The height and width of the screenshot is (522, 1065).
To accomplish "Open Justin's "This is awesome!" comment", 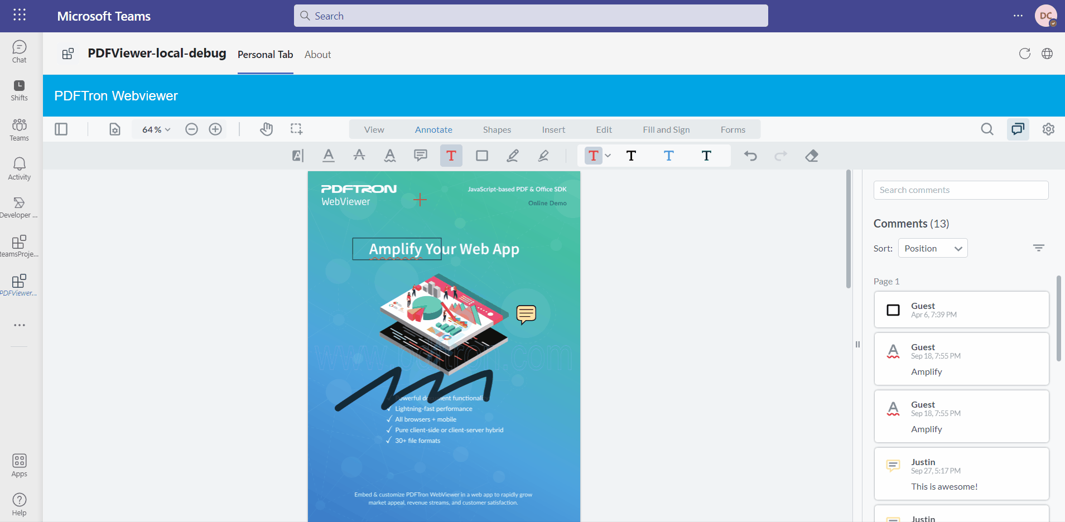I will click(x=961, y=474).
